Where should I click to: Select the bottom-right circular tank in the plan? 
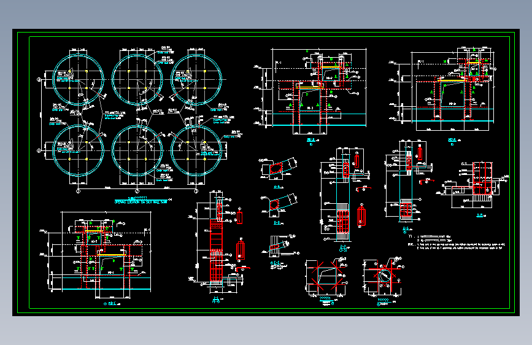[196, 150]
